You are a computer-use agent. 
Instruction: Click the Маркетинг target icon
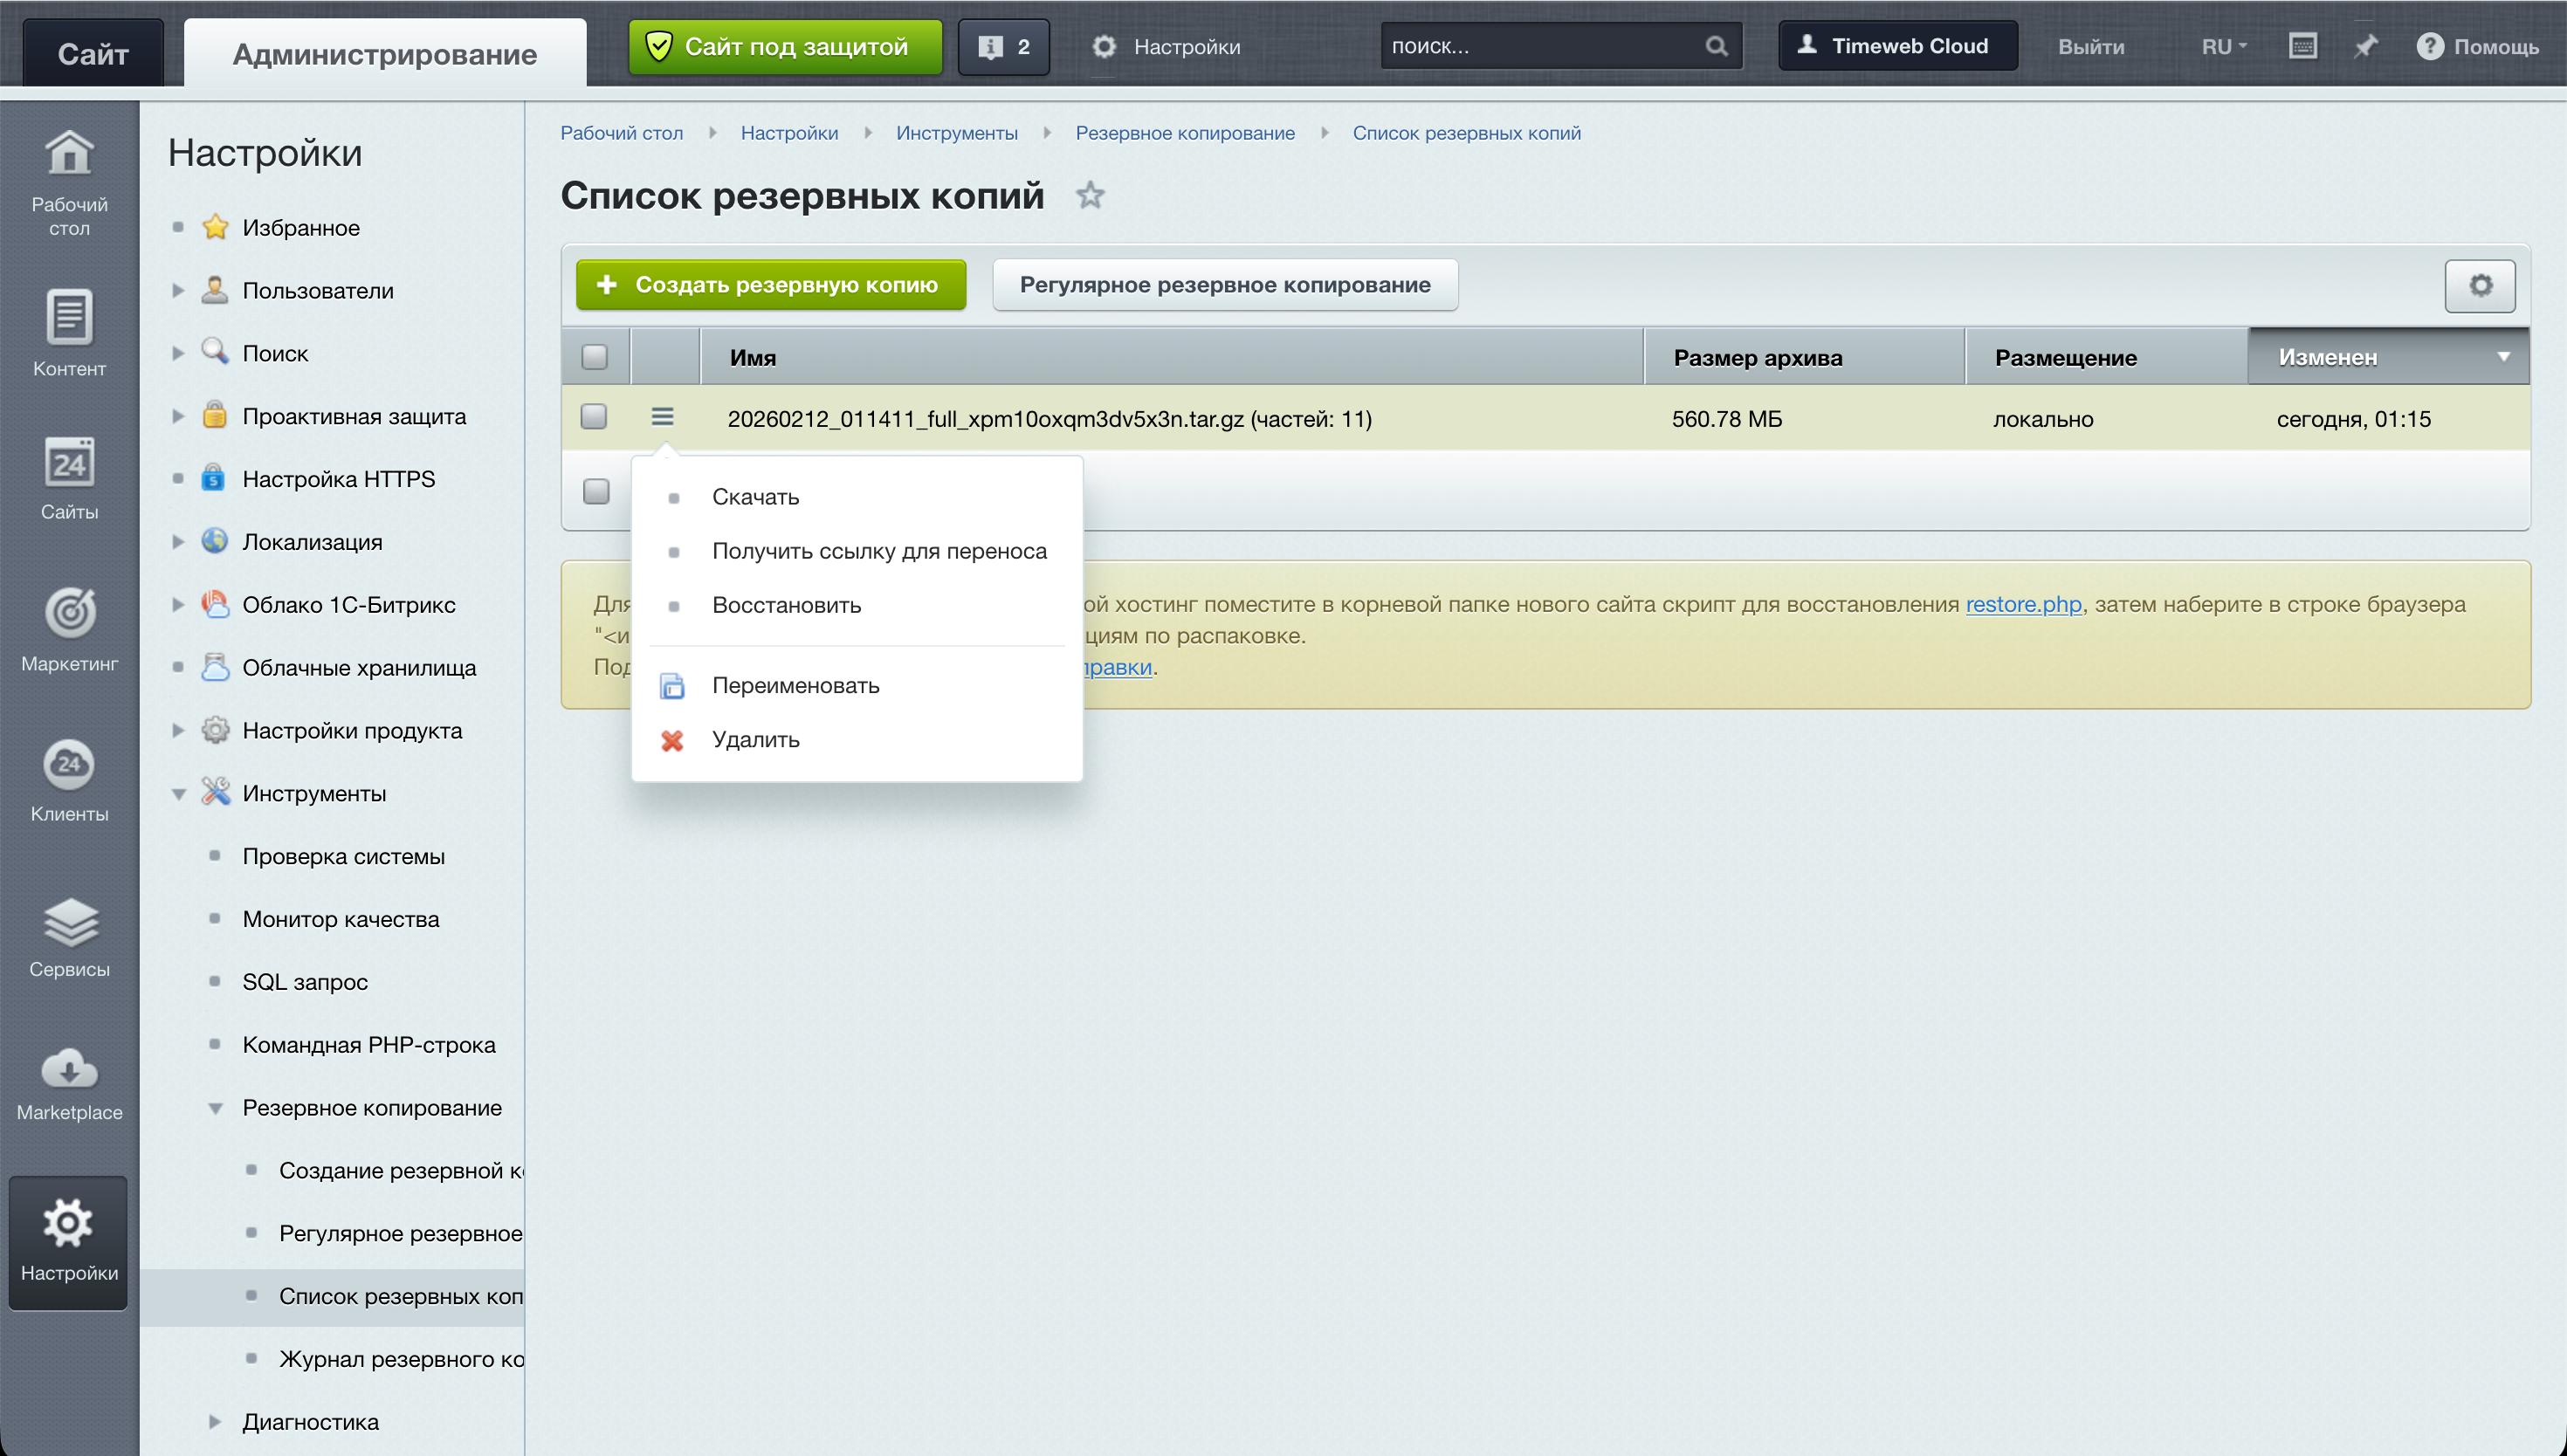coord(69,613)
